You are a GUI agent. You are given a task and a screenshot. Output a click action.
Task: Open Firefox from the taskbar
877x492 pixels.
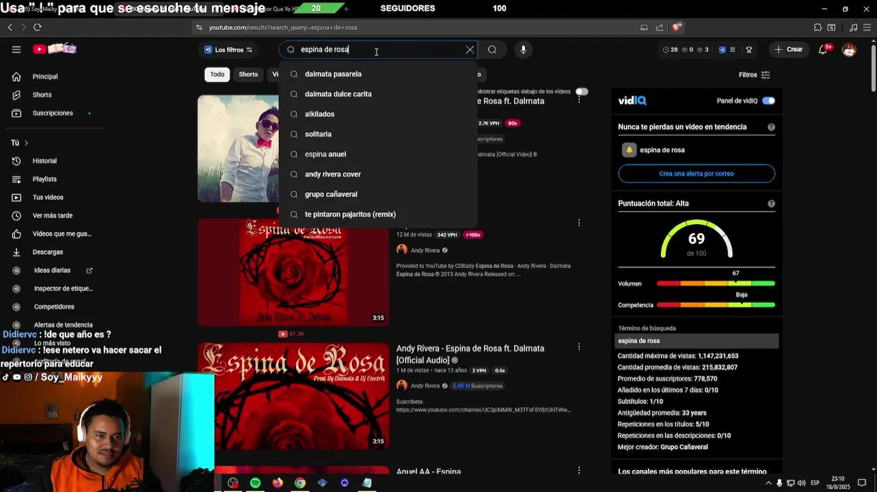[278, 483]
